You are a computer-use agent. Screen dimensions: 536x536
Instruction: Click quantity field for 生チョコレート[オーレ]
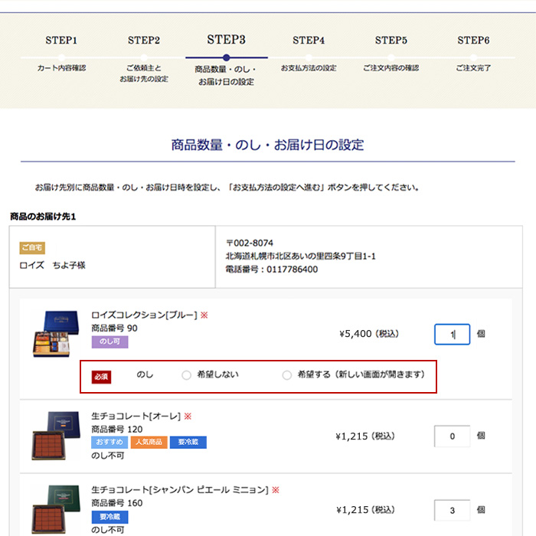click(452, 436)
